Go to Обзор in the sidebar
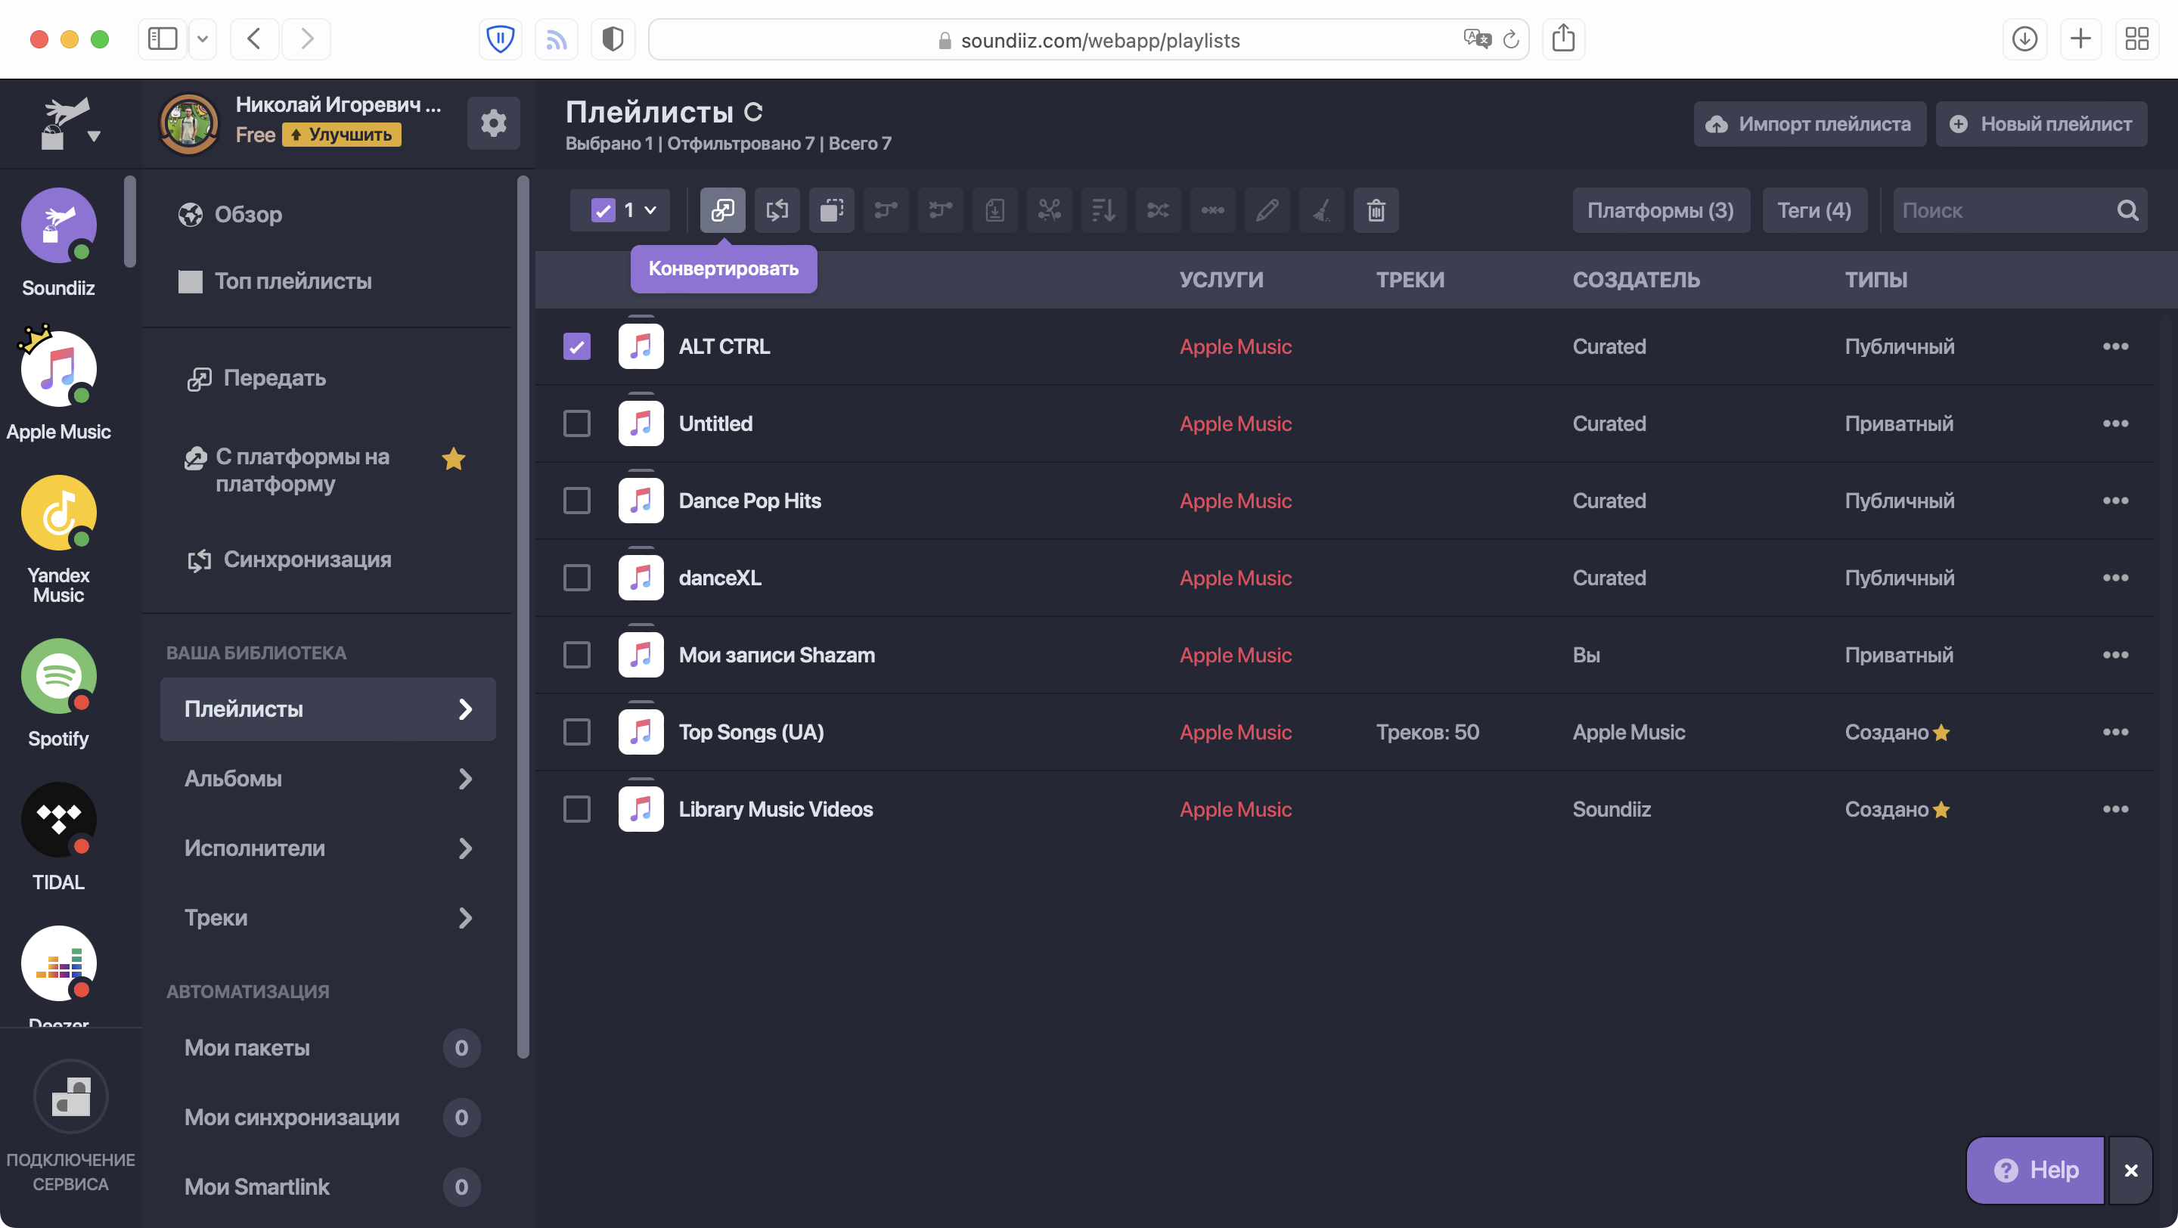 (231, 215)
